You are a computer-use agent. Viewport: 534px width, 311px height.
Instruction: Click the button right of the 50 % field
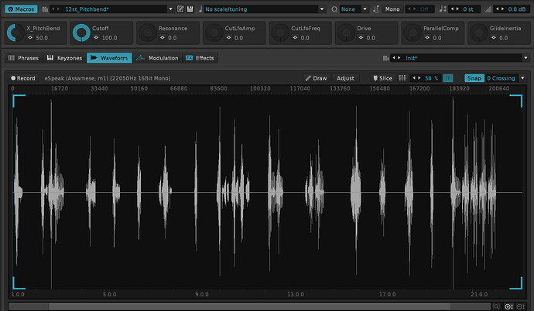click(450, 78)
